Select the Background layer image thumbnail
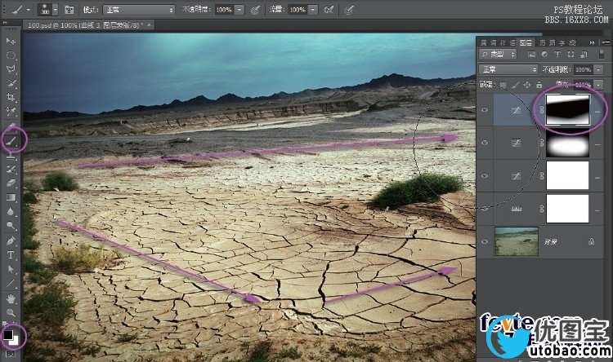This screenshot has width=613, height=362. tap(517, 241)
